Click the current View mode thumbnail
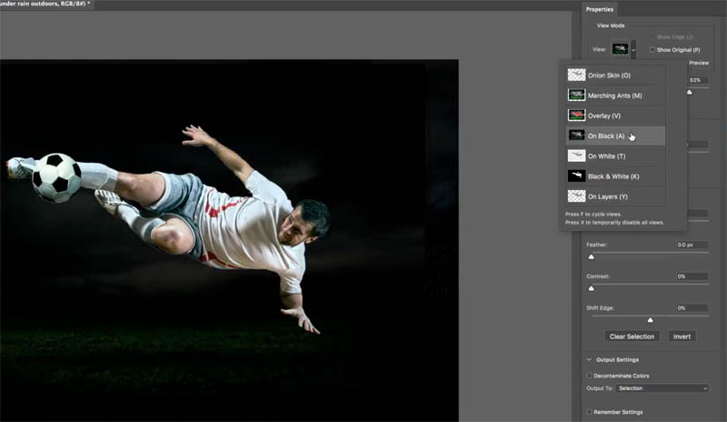 tap(620, 49)
